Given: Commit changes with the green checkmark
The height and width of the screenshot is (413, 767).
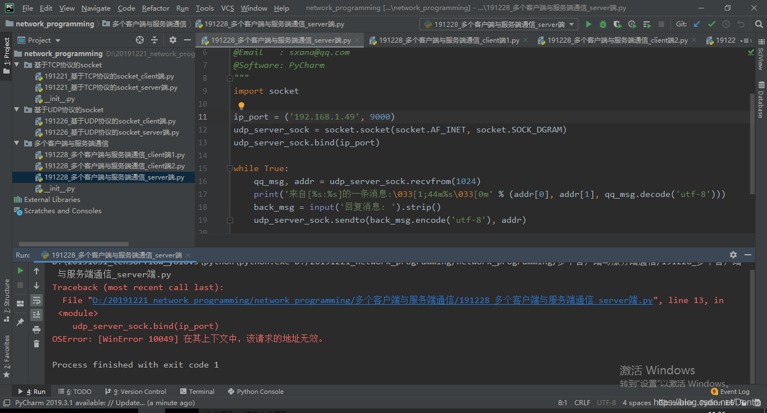Looking at the screenshot, I should pyautogui.click(x=712, y=24).
